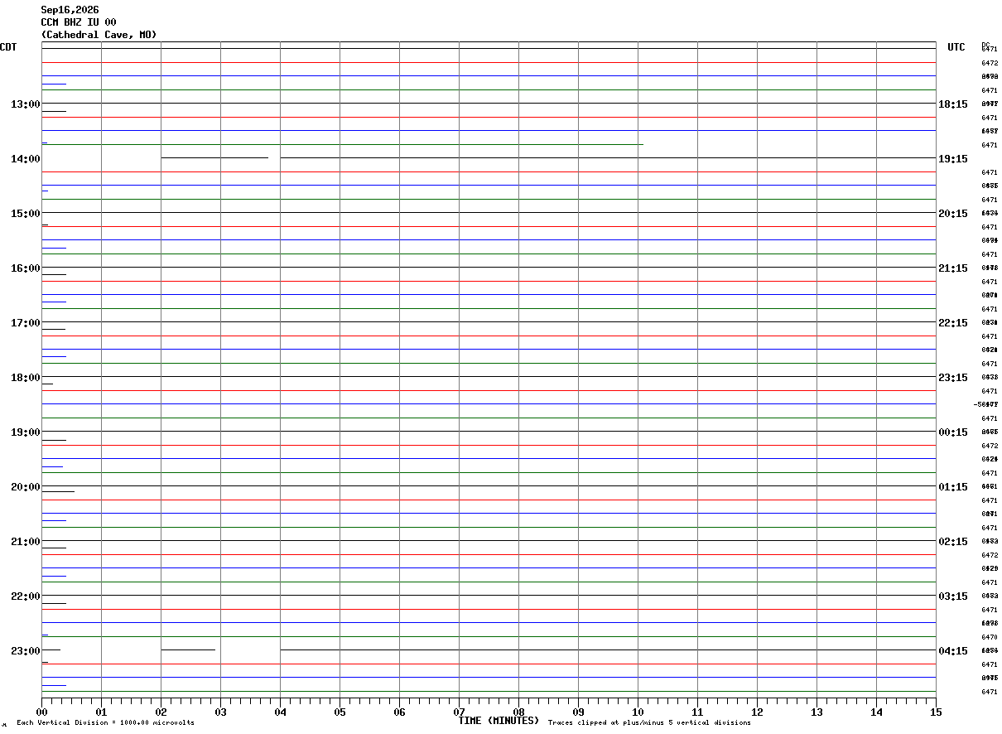The width and height of the screenshot is (1002, 734).
Task: Click the 15 minute axis tick label
Action: (x=936, y=712)
